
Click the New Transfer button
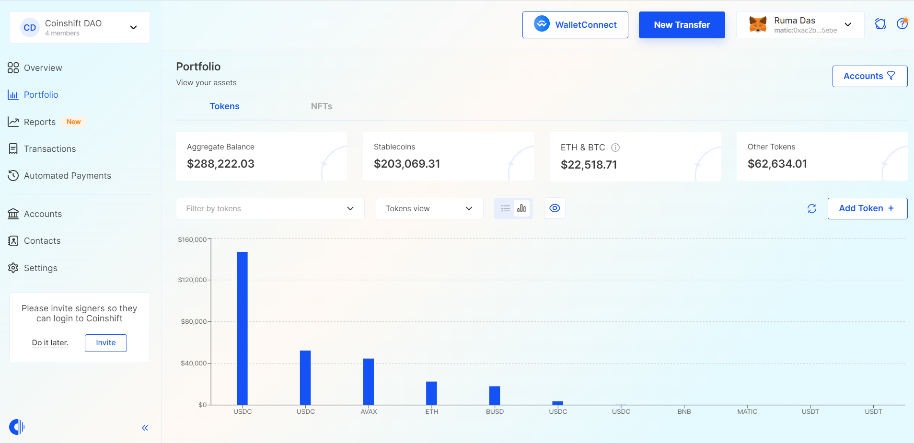pyautogui.click(x=682, y=25)
